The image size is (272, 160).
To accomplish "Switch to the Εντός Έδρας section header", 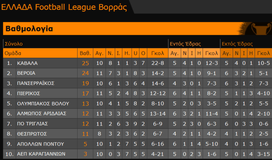I will pyautogui.click(x=185, y=44).
